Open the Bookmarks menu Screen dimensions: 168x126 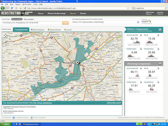pos(27,4)
